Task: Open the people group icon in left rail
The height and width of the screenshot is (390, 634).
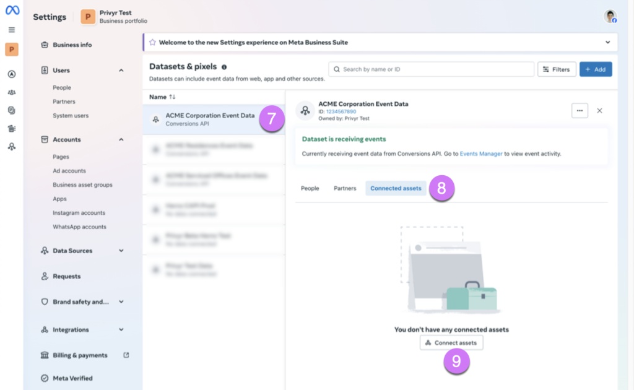Action: (x=12, y=92)
